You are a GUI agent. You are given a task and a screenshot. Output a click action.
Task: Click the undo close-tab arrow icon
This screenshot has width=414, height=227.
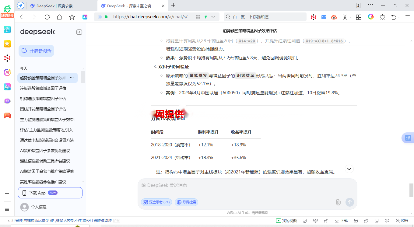(x=394, y=17)
